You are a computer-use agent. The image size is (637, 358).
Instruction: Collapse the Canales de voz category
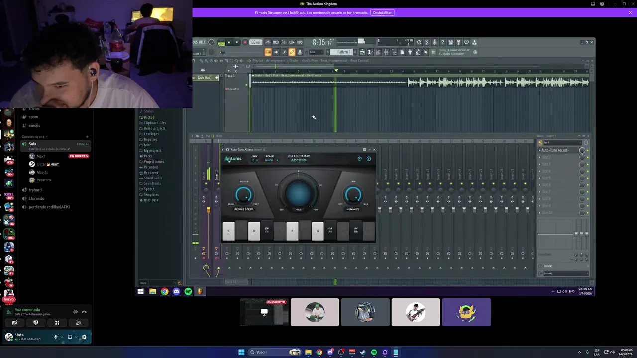point(34,137)
